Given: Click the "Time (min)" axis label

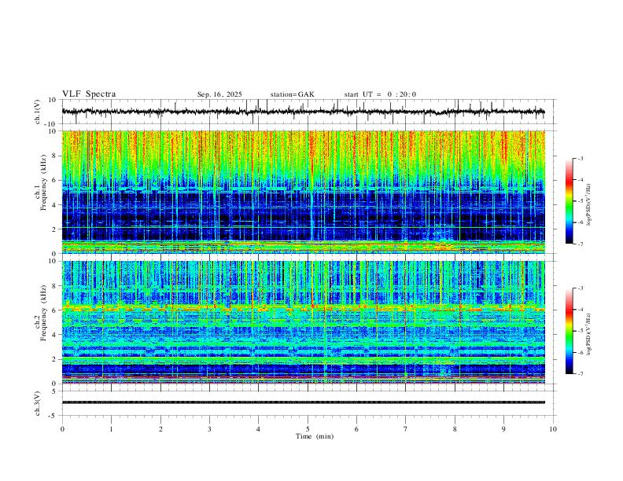Looking at the screenshot, I should (x=315, y=436).
